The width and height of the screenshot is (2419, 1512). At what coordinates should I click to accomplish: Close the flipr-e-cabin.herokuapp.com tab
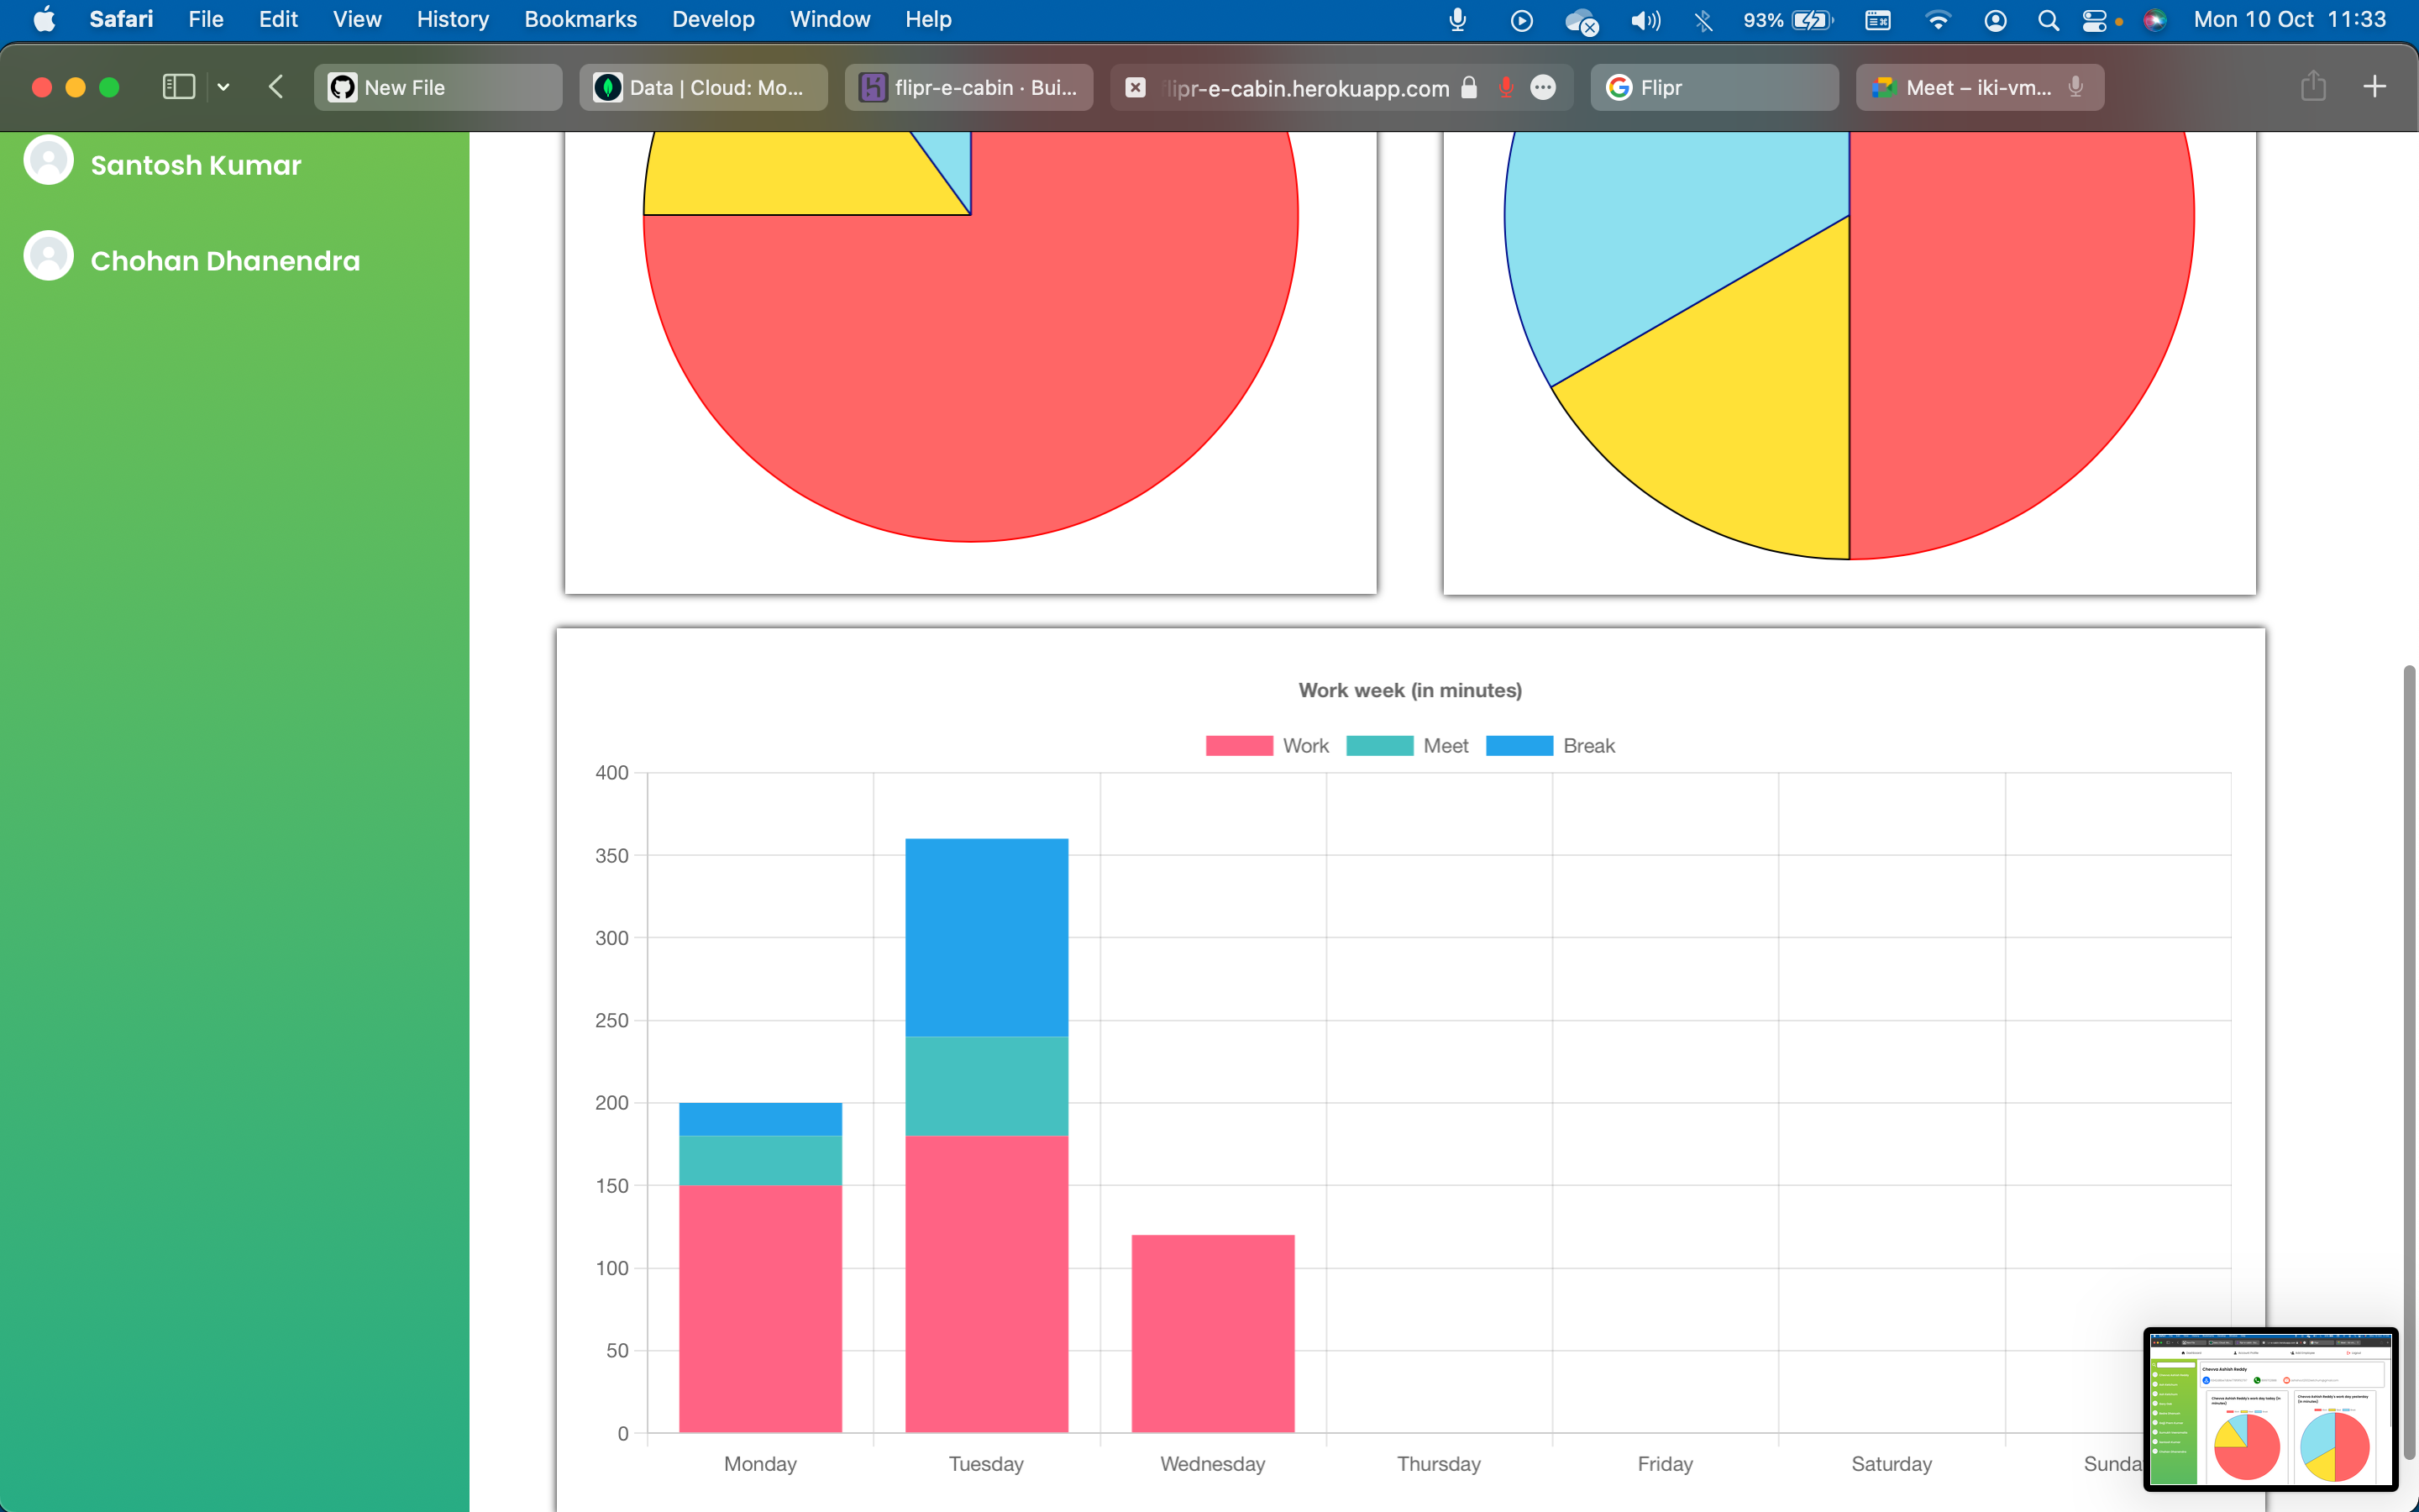tap(1136, 88)
